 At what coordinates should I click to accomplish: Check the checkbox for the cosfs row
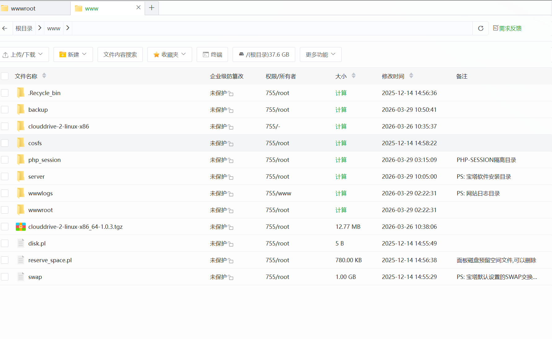click(x=5, y=143)
